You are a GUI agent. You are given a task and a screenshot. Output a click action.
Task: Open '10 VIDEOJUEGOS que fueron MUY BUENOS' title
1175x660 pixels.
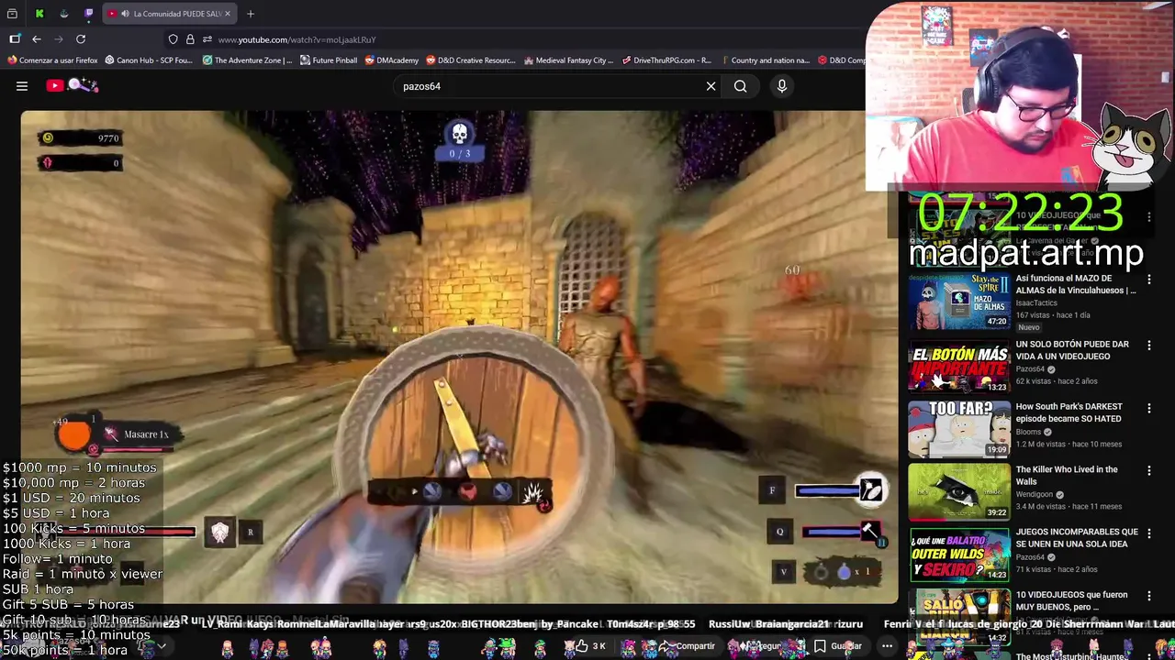1071,600
